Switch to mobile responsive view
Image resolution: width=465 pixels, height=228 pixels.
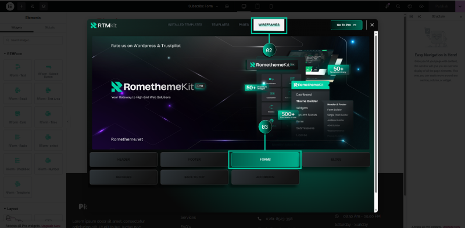pyautogui.click(x=271, y=6)
